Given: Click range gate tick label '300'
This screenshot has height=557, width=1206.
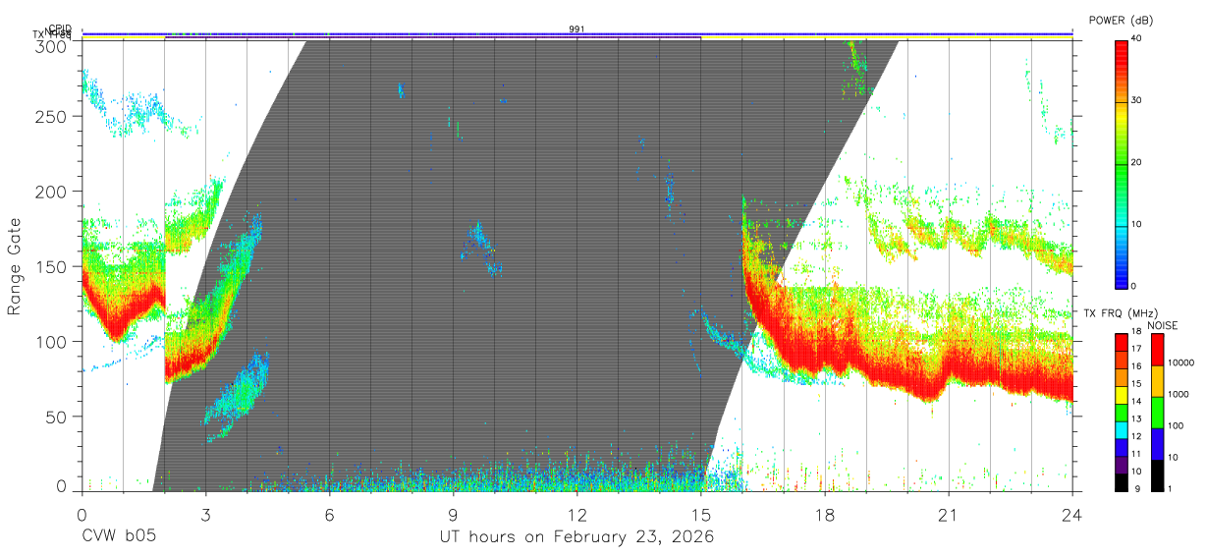Looking at the screenshot, I should click(x=51, y=45).
